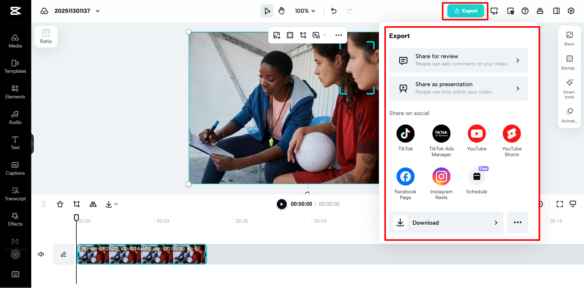
Task: Select the hand pan tool
Action: 281,11
